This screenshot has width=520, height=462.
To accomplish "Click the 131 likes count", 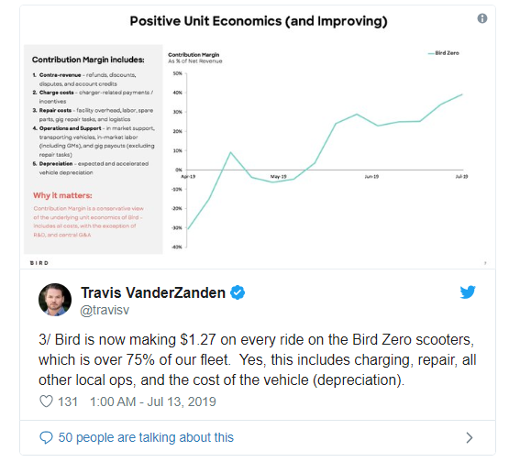I will (x=68, y=401).
